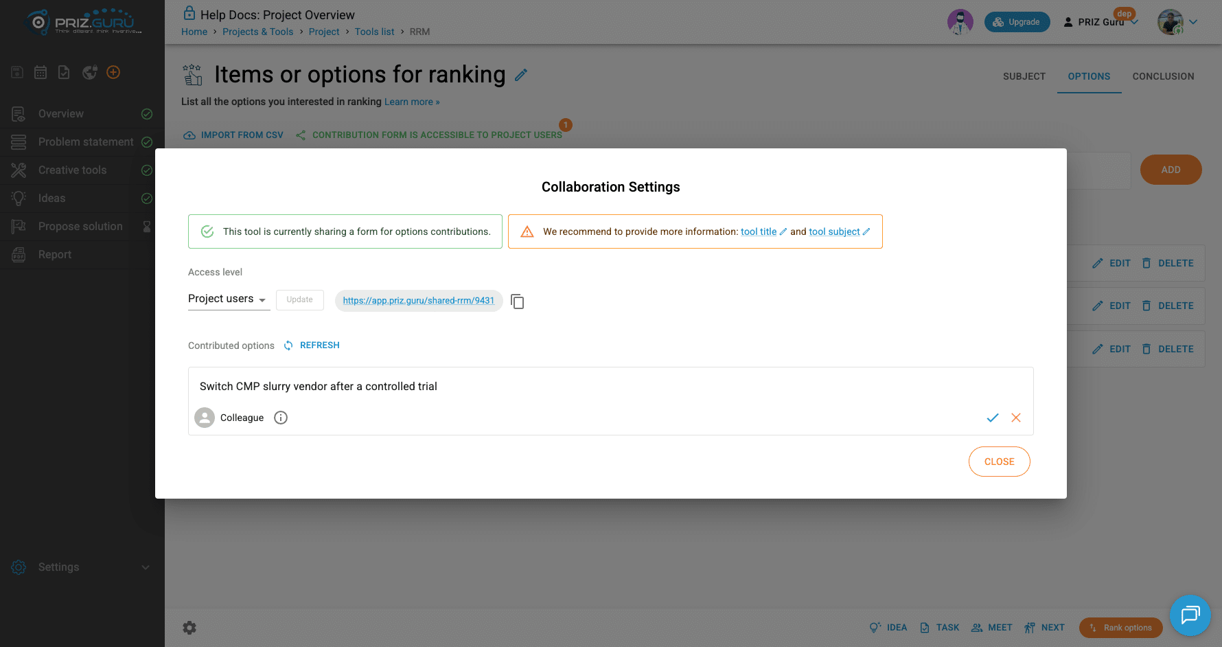The height and width of the screenshot is (647, 1222).
Task: Accept the contributed option with the checkmark
Action: (992, 418)
